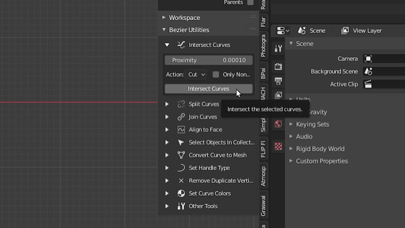405x228 pixels.
Task: Open the properties editor type dropdown
Action: click(x=283, y=31)
